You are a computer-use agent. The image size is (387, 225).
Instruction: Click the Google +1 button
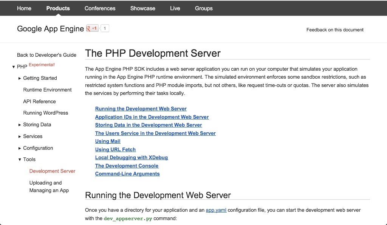[92, 28]
